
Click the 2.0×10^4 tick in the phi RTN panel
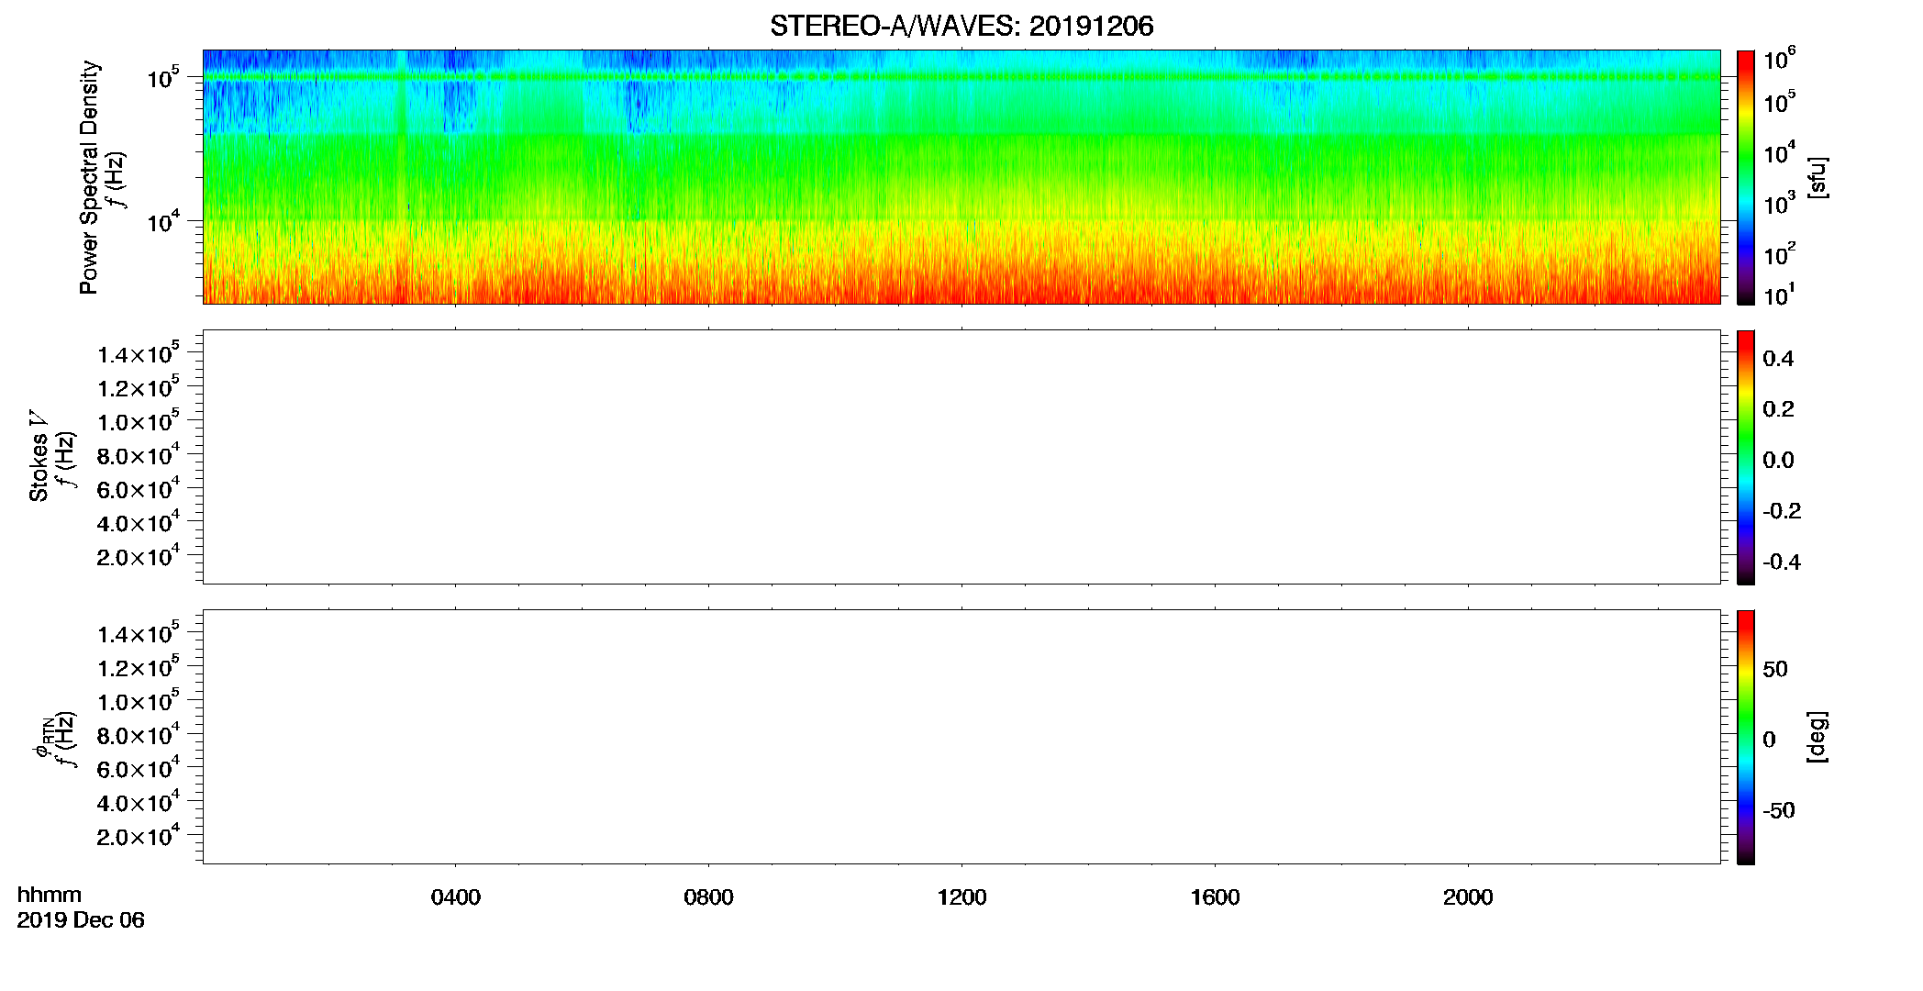pyautogui.click(x=139, y=835)
